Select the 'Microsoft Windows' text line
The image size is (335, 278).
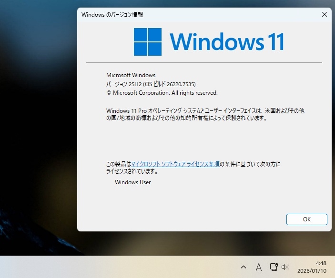tap(131, 75)
